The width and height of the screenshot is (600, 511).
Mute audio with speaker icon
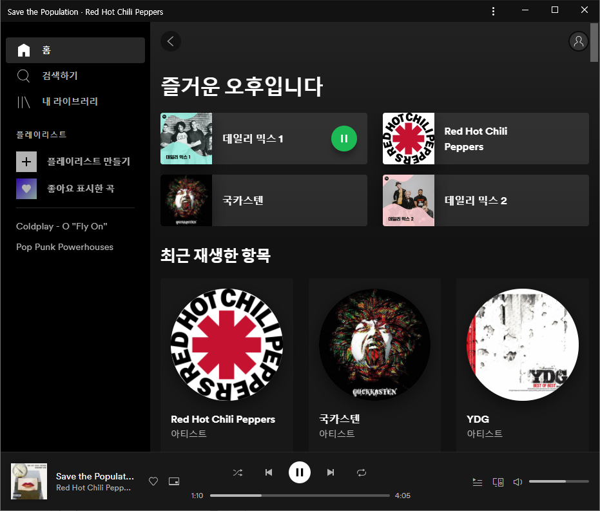point(518,482)
